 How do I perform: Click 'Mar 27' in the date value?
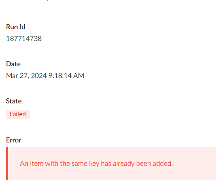(17, 76)
